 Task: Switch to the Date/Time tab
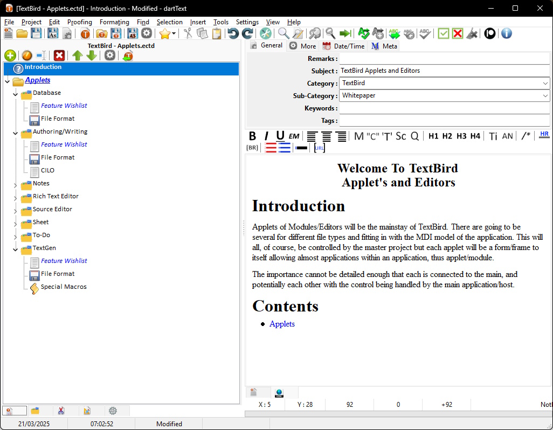344,46
